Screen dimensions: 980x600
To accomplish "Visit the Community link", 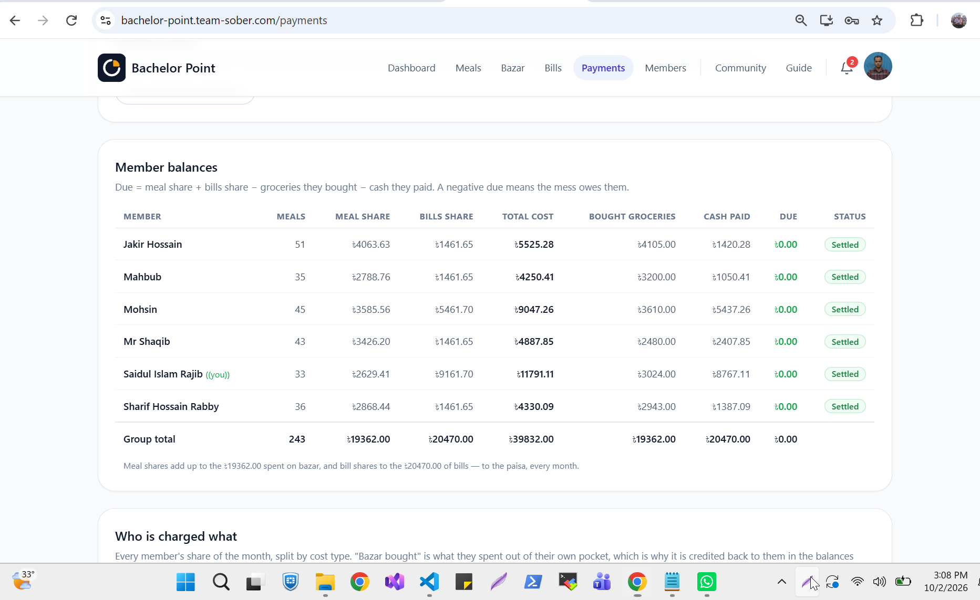I will pos(740,68).
